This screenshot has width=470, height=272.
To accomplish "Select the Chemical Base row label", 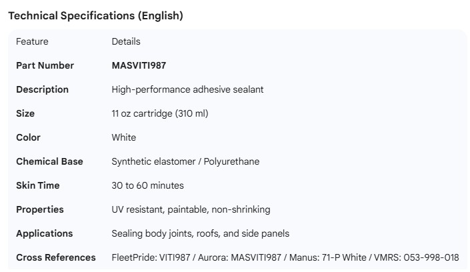I will click(x=49, y=161).
